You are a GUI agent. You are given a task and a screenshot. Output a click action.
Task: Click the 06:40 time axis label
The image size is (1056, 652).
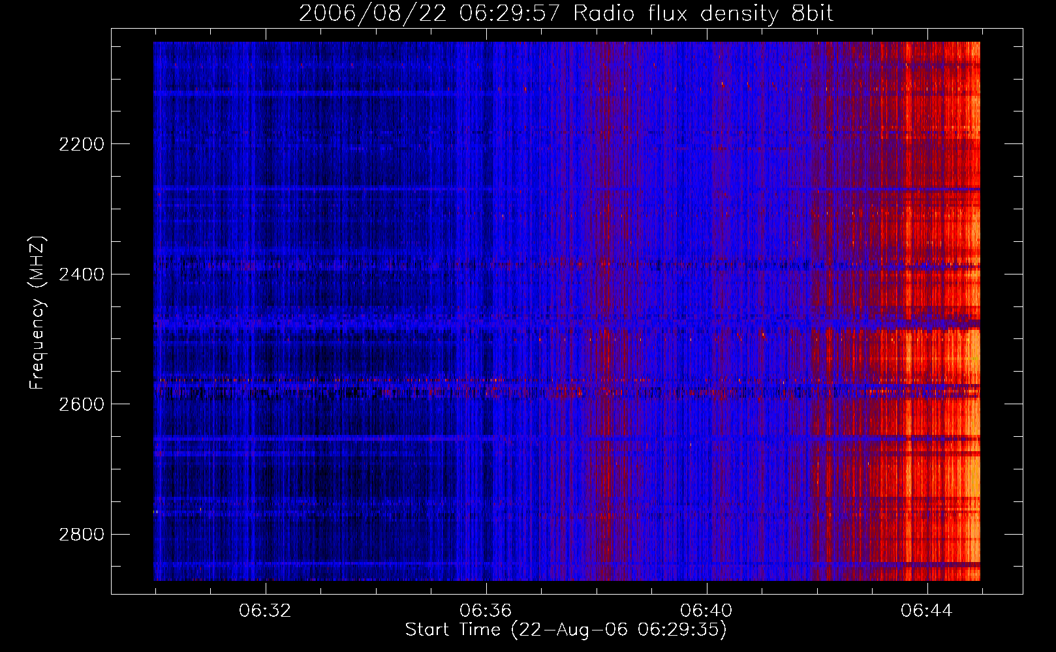(x=706, y=611)
